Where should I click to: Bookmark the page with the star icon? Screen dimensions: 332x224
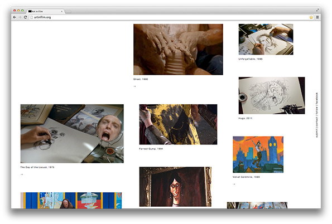pyautogui.click(x=311, y=17)
